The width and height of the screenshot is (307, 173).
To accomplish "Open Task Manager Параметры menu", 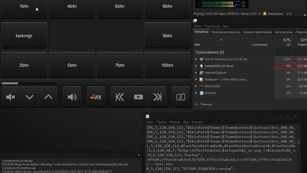I will pyautogui.click(x=212, y=26).
